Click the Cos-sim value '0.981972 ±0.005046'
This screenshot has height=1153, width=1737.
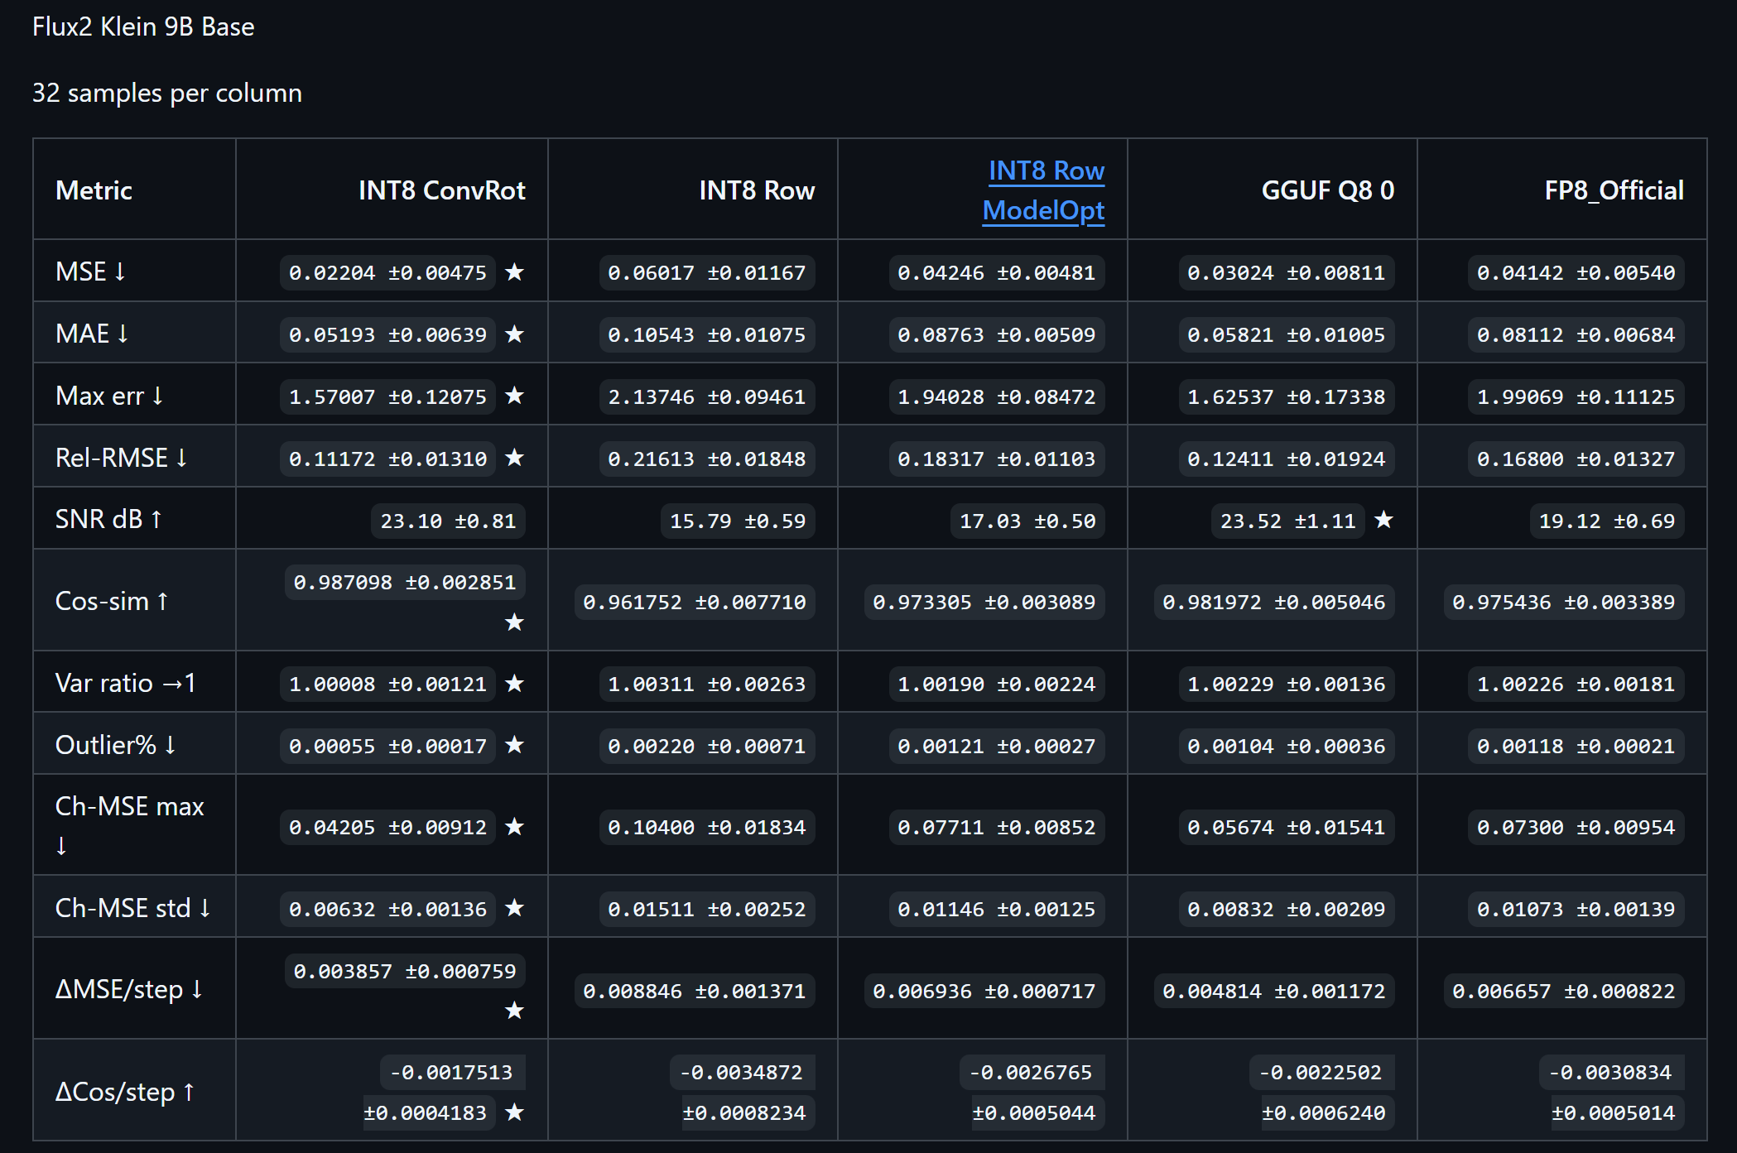(1274, 602)
